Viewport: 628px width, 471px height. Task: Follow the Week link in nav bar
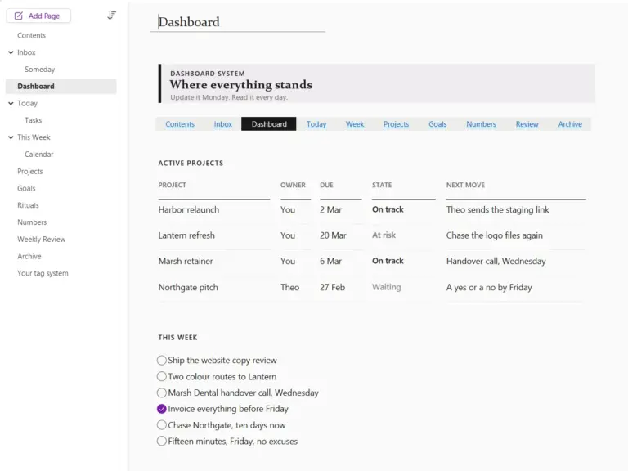tap(355, 124)
